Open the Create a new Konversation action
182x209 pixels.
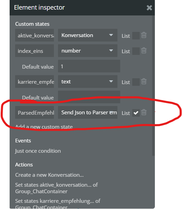click(x=49, y=175)
